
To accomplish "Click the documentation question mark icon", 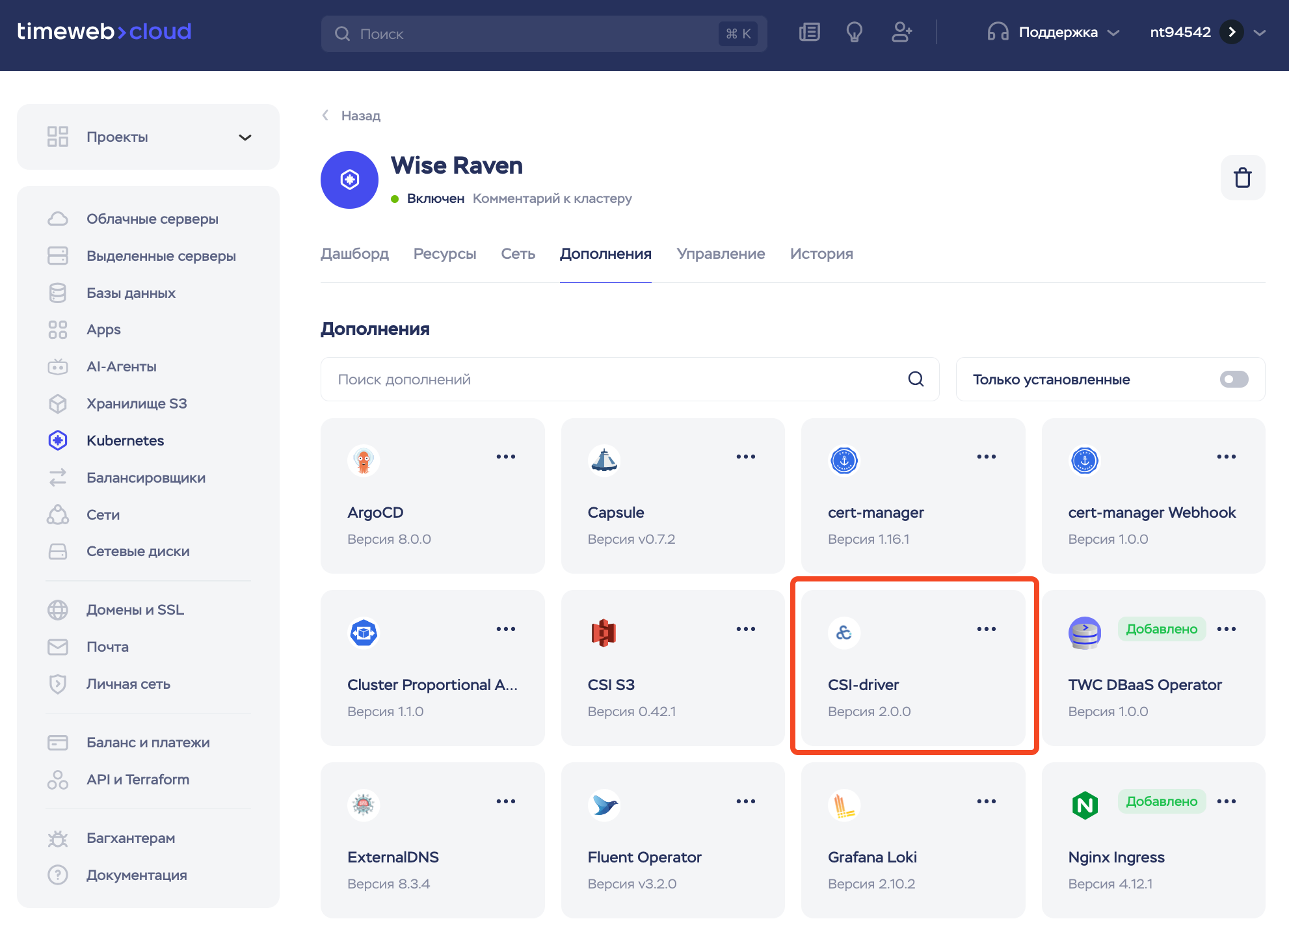I will pyautogui.click(x=58, y=875).
